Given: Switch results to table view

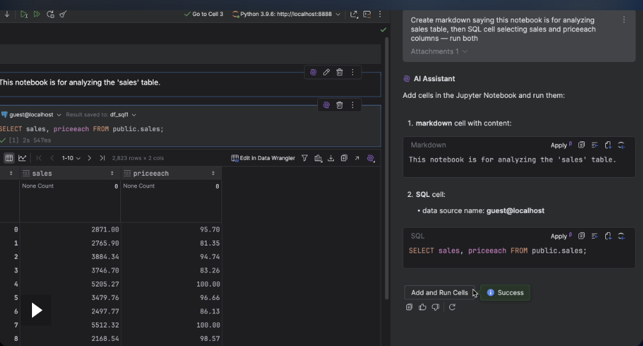Looking at the screenshot, I should (x=9, y=158).
